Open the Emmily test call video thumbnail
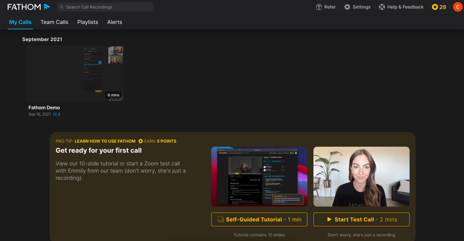Viewport: 464px width, 241px height. pos(361,177)
